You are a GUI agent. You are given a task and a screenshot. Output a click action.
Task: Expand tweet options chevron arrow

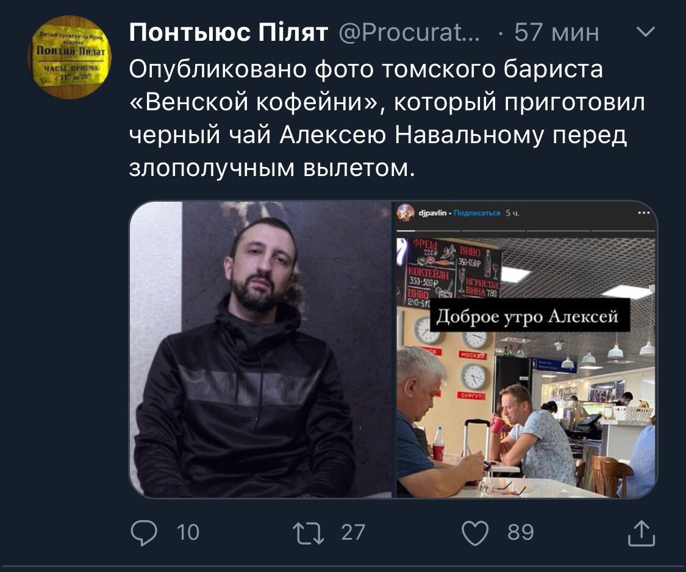646,32
